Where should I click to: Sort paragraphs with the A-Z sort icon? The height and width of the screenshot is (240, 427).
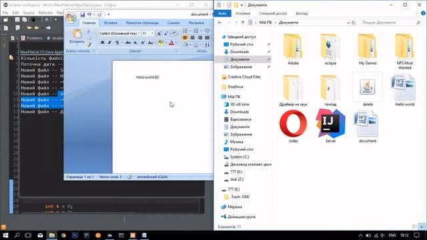[x=207, y=45]
